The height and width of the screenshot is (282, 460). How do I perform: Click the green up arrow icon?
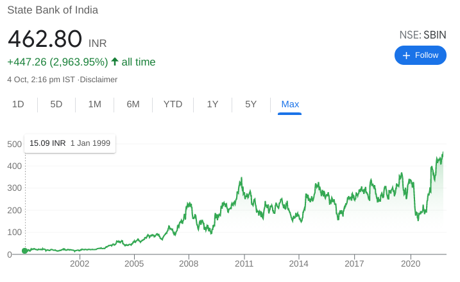coord(115,62)
